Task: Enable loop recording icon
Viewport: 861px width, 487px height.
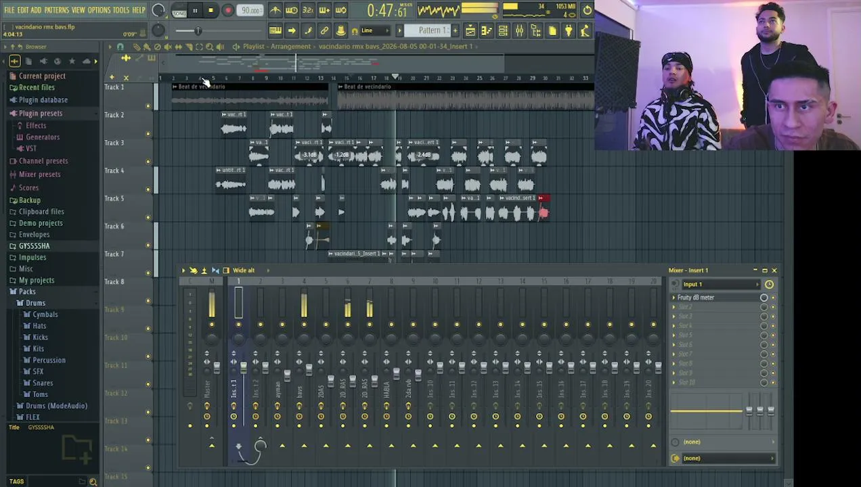Action: coord(340,10)
